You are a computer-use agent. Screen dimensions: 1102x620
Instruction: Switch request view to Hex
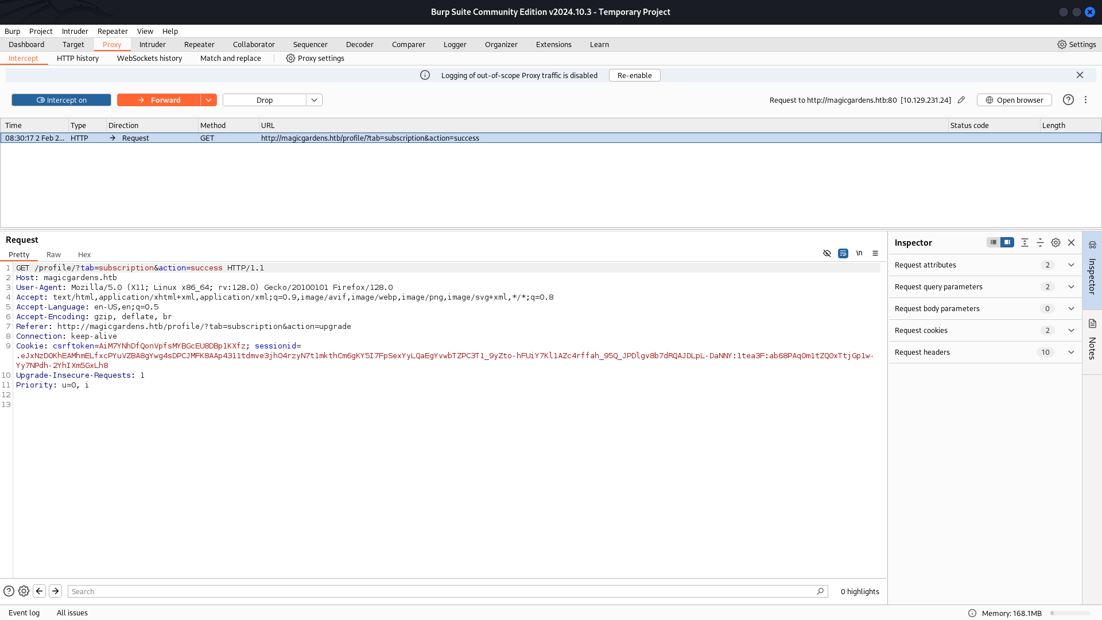point(84,254)
